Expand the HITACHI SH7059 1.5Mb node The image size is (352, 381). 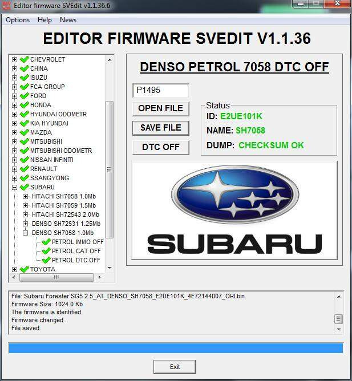(25, 205)
